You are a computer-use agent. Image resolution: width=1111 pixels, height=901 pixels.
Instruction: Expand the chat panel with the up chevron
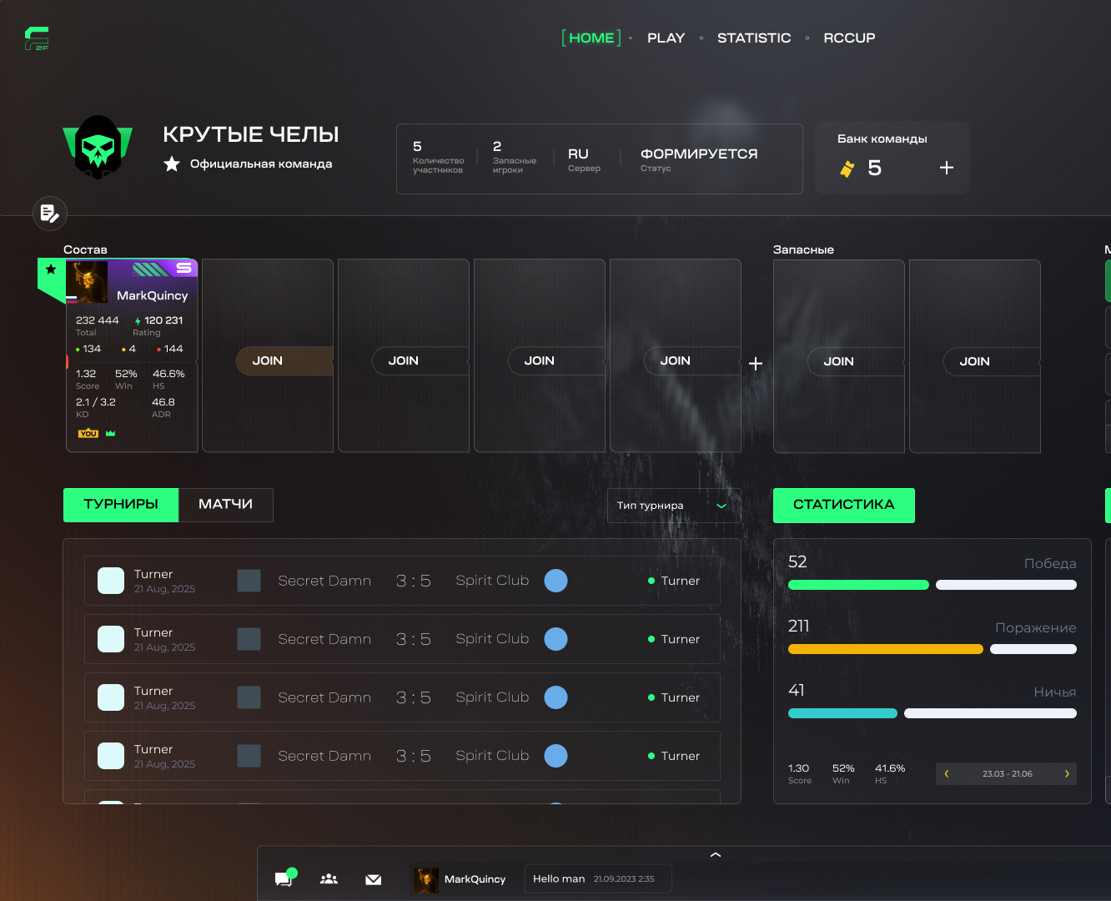(x=715, y=855)
